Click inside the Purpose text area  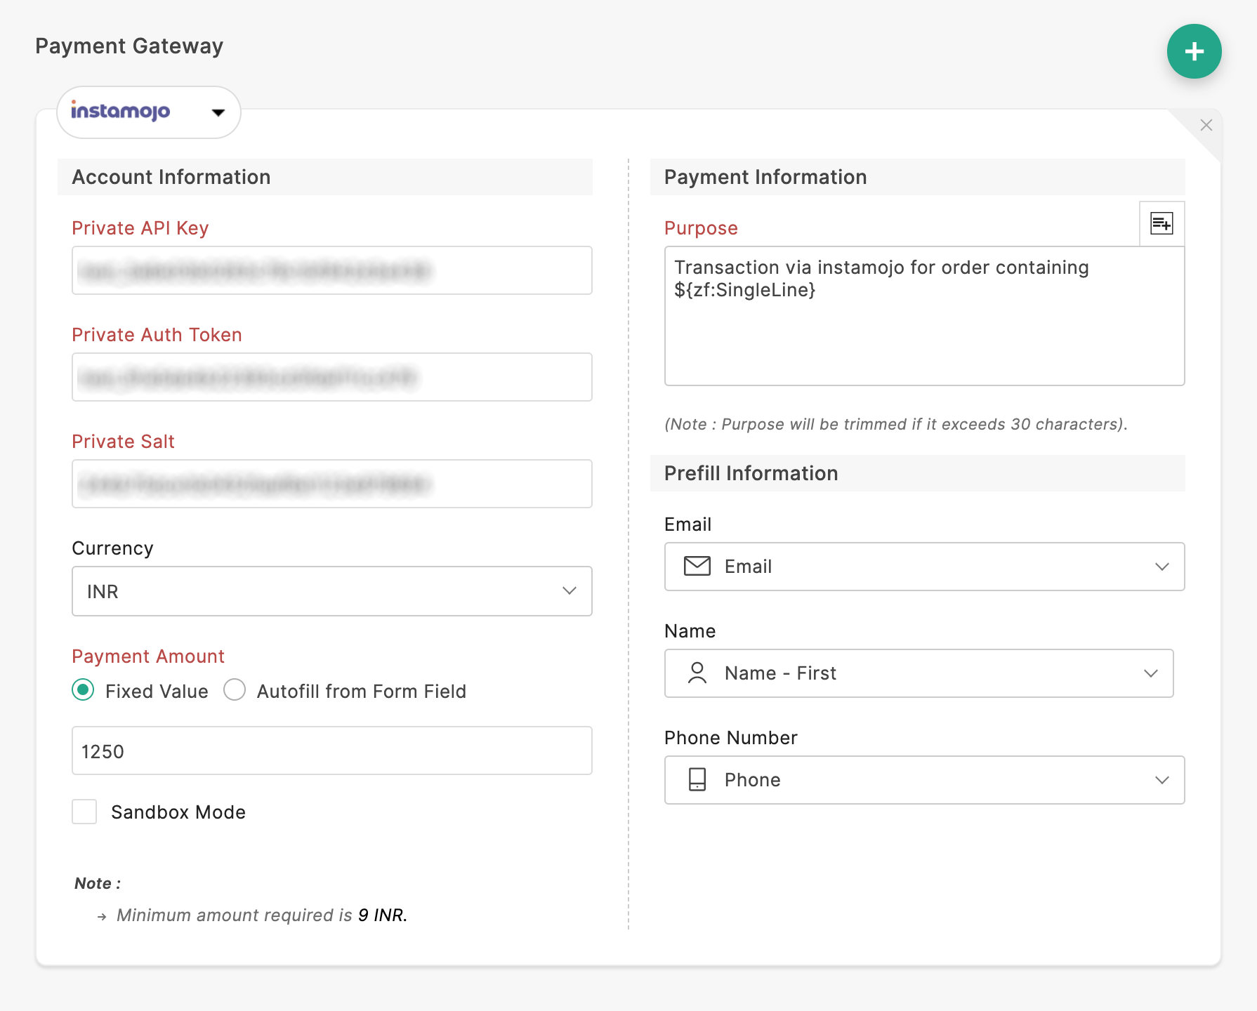tap(924, 316)
